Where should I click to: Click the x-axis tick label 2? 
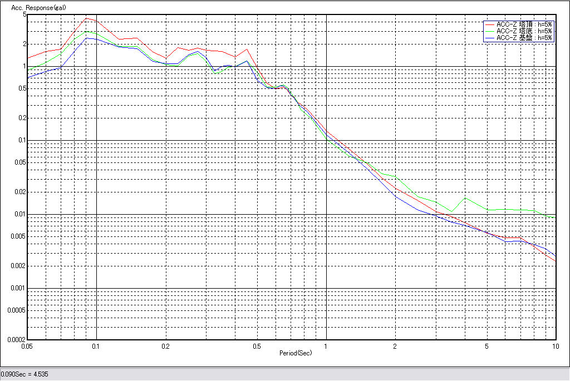coord(395,346)
